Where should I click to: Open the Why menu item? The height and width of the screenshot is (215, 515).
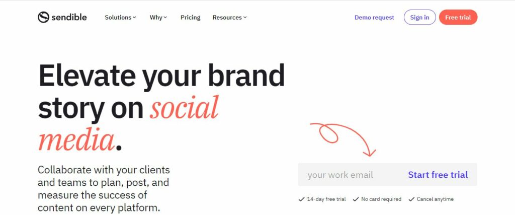coord(158,18)
